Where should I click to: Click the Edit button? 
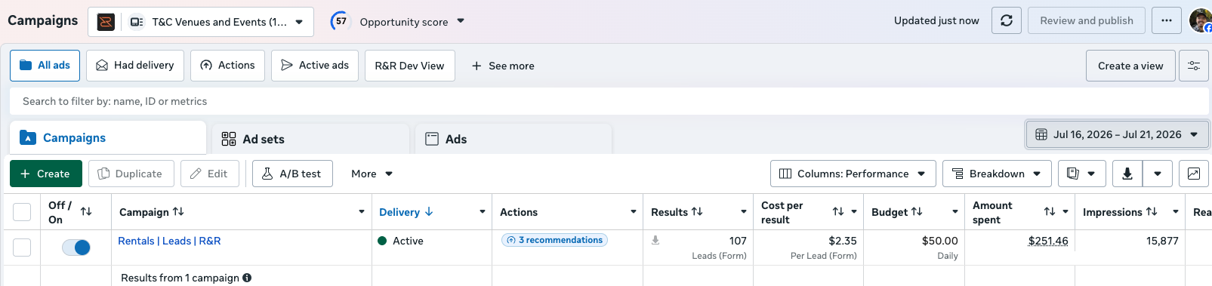(209, 174)
